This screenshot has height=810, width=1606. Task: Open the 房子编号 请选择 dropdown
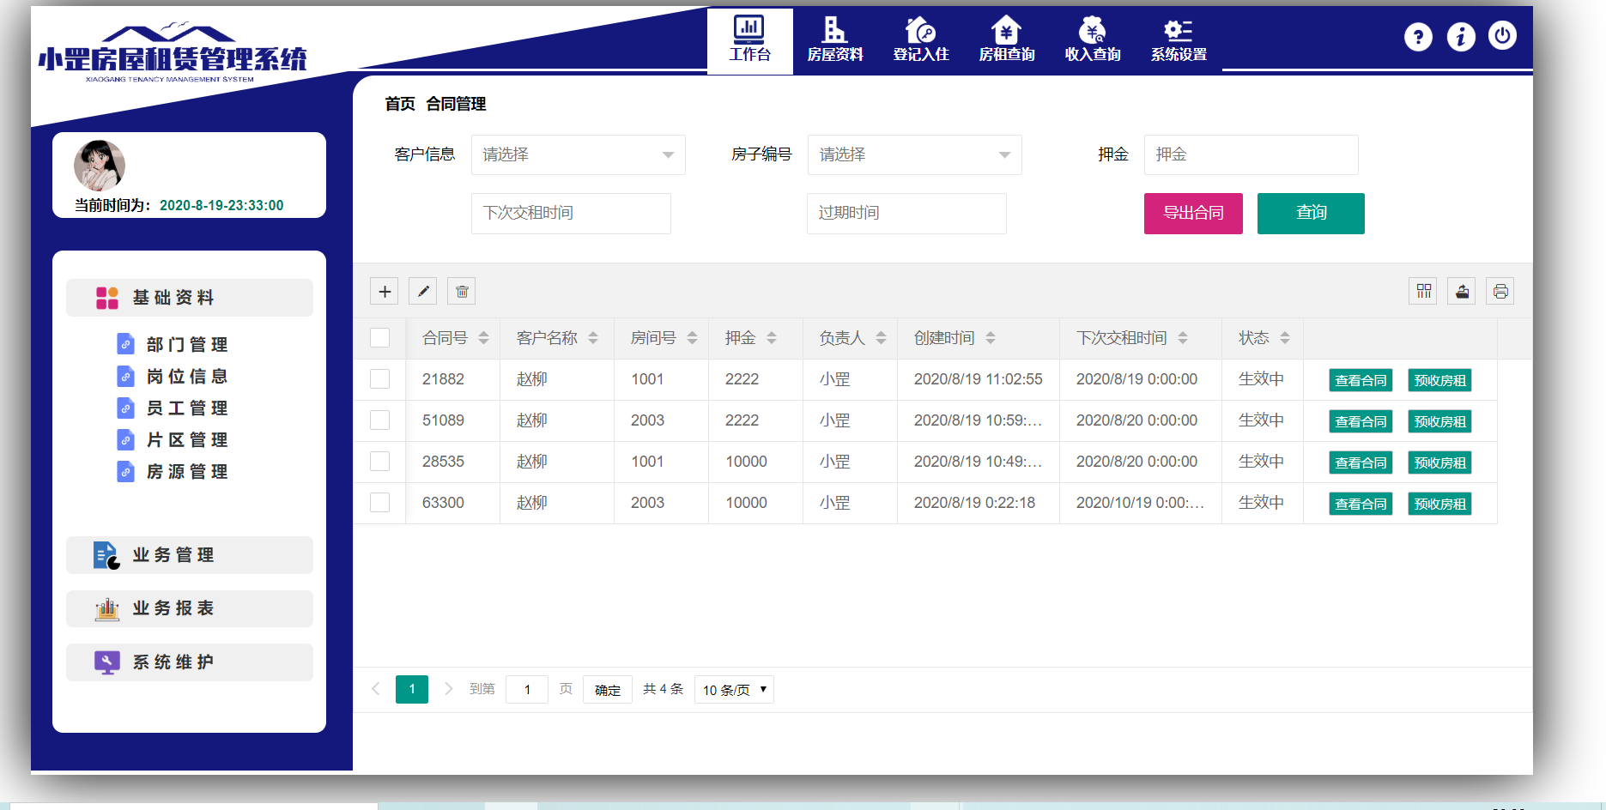914,154
